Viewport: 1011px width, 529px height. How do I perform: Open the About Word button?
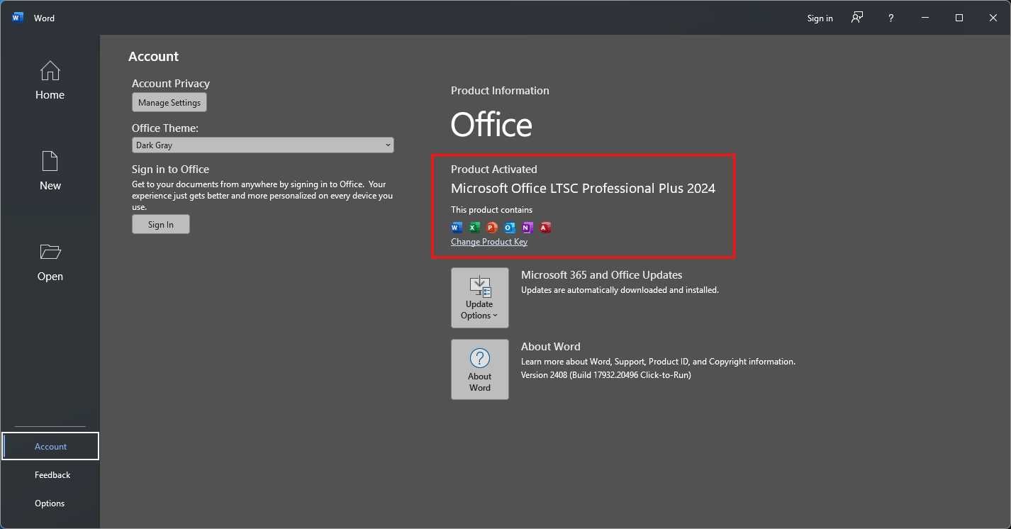coord(480,369)
